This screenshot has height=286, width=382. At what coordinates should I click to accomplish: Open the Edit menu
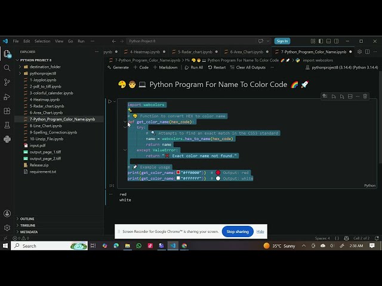pos(27,41)
